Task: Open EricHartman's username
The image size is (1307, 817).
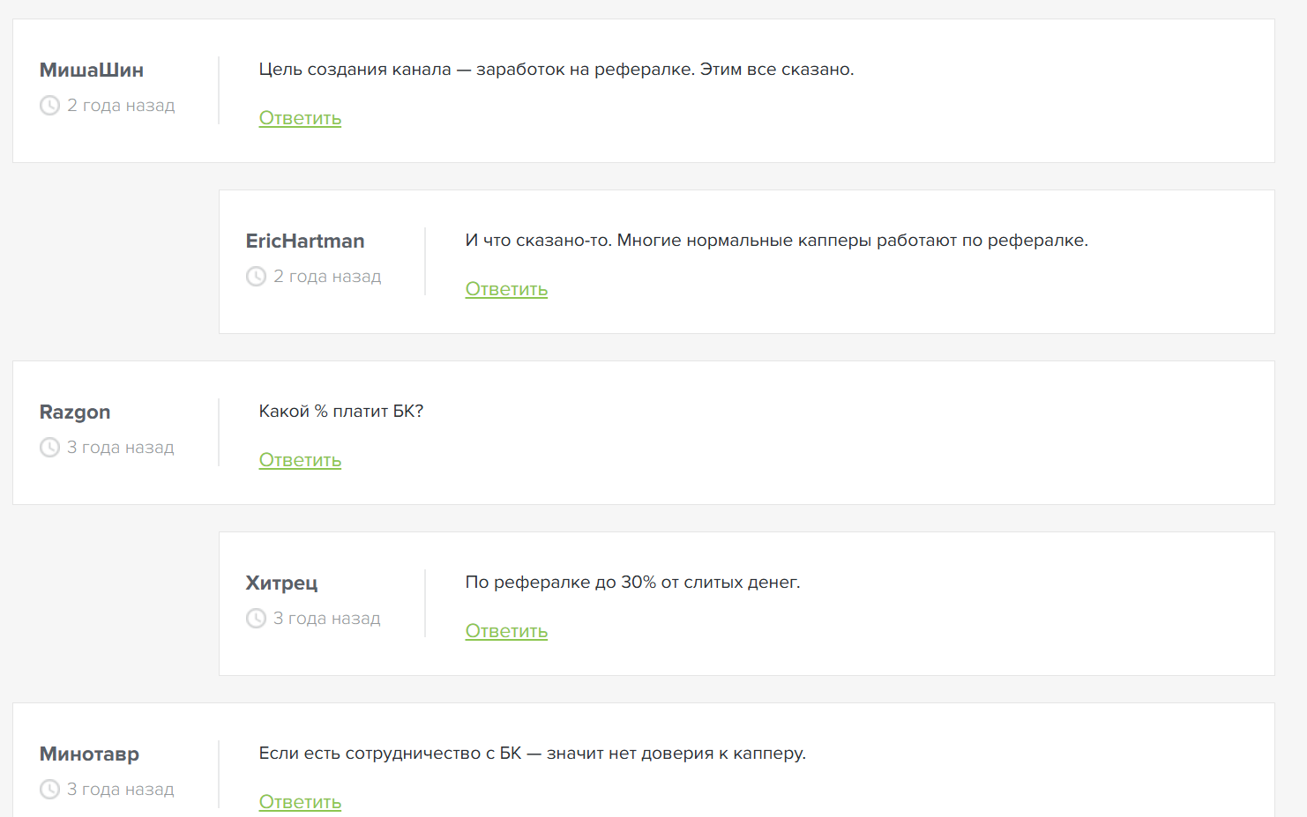Action: pos(305,241)
